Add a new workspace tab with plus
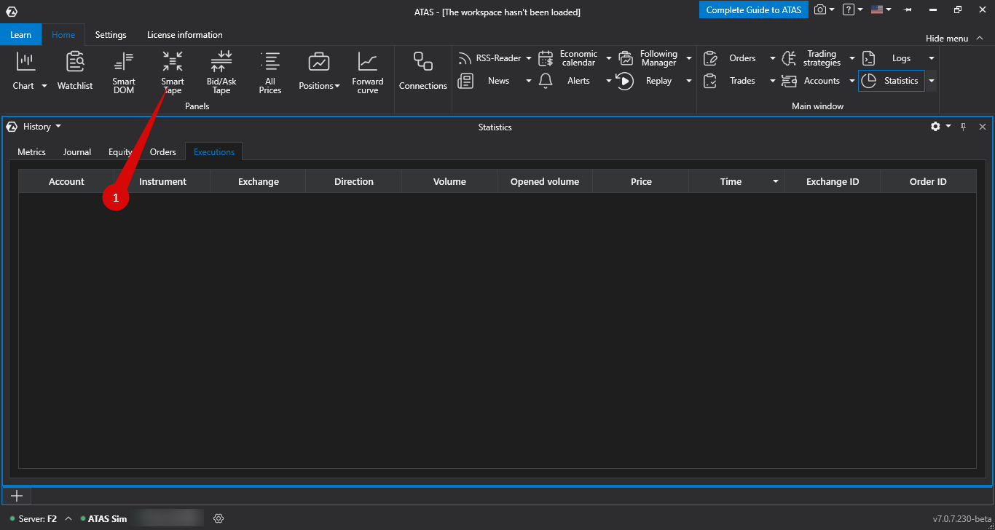 (17, 496)
